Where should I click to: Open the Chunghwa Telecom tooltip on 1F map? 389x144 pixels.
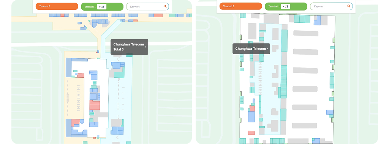tap(251, 49)
